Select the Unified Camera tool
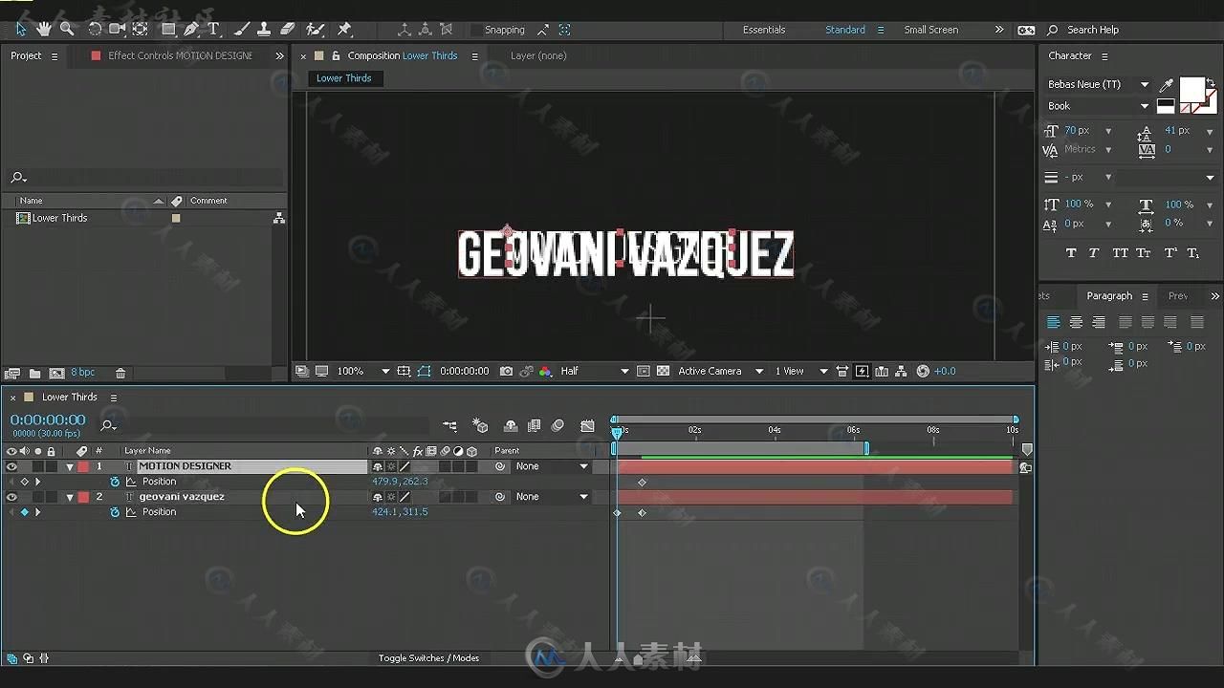 coord(118,30)
